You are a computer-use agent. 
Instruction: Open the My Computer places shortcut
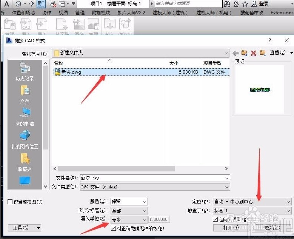pos(25,117)
